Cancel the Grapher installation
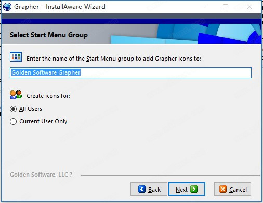263x203 pixels. tap(232, 189)
